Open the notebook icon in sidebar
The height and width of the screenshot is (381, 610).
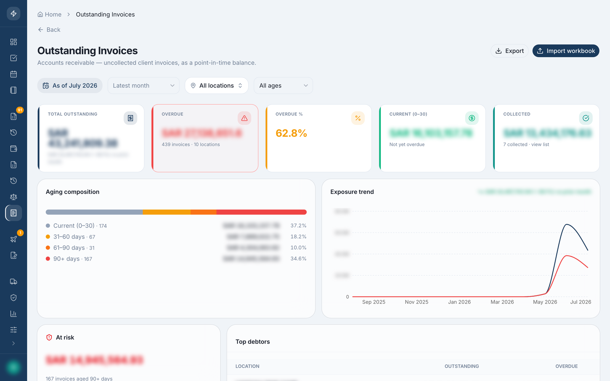pyautogui.click(x=13, y=90)
